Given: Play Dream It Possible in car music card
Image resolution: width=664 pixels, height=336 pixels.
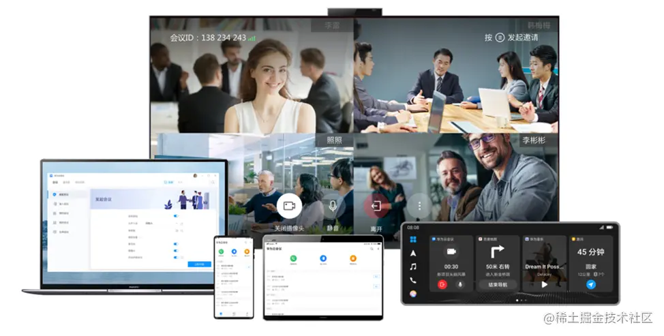Looking at the screenshot, I should tap(544, 285).
